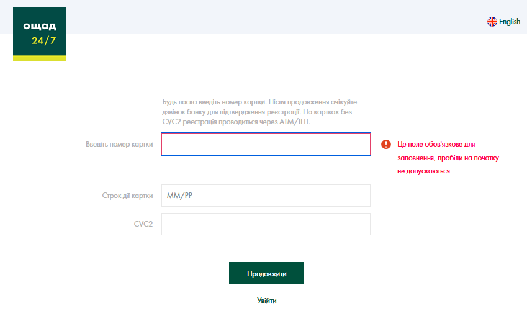Click the card expiry MM/PP field
Screen dimensions: 527x326
pyautogui.click(x=266, y=196)
